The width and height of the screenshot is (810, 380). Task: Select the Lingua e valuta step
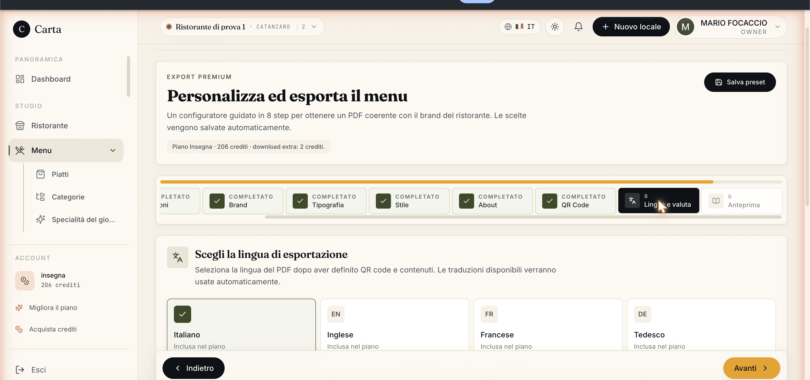[659, 201]
